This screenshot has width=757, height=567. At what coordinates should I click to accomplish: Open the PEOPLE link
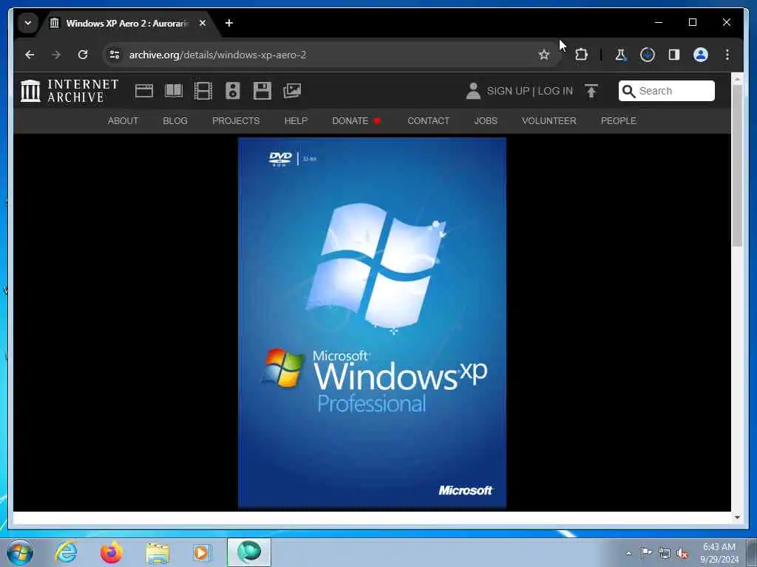pos(619,120)
